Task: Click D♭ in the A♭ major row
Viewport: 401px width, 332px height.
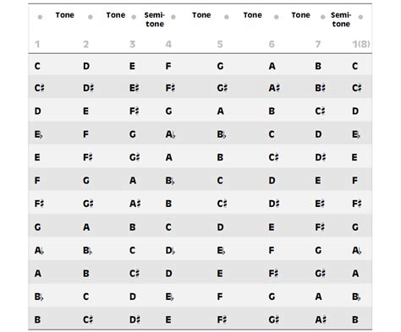Action: (x=170, y=250)
